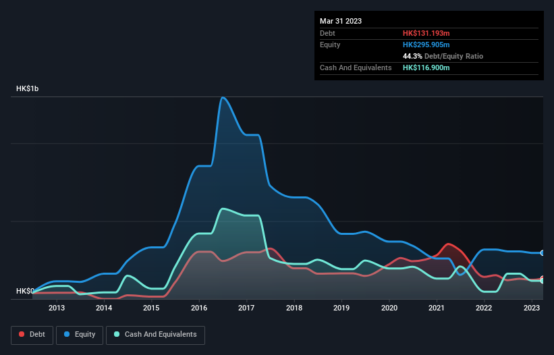Click the red Debt endpoint marker
This screenshot has height=355, width=554.
coord(543,278)
